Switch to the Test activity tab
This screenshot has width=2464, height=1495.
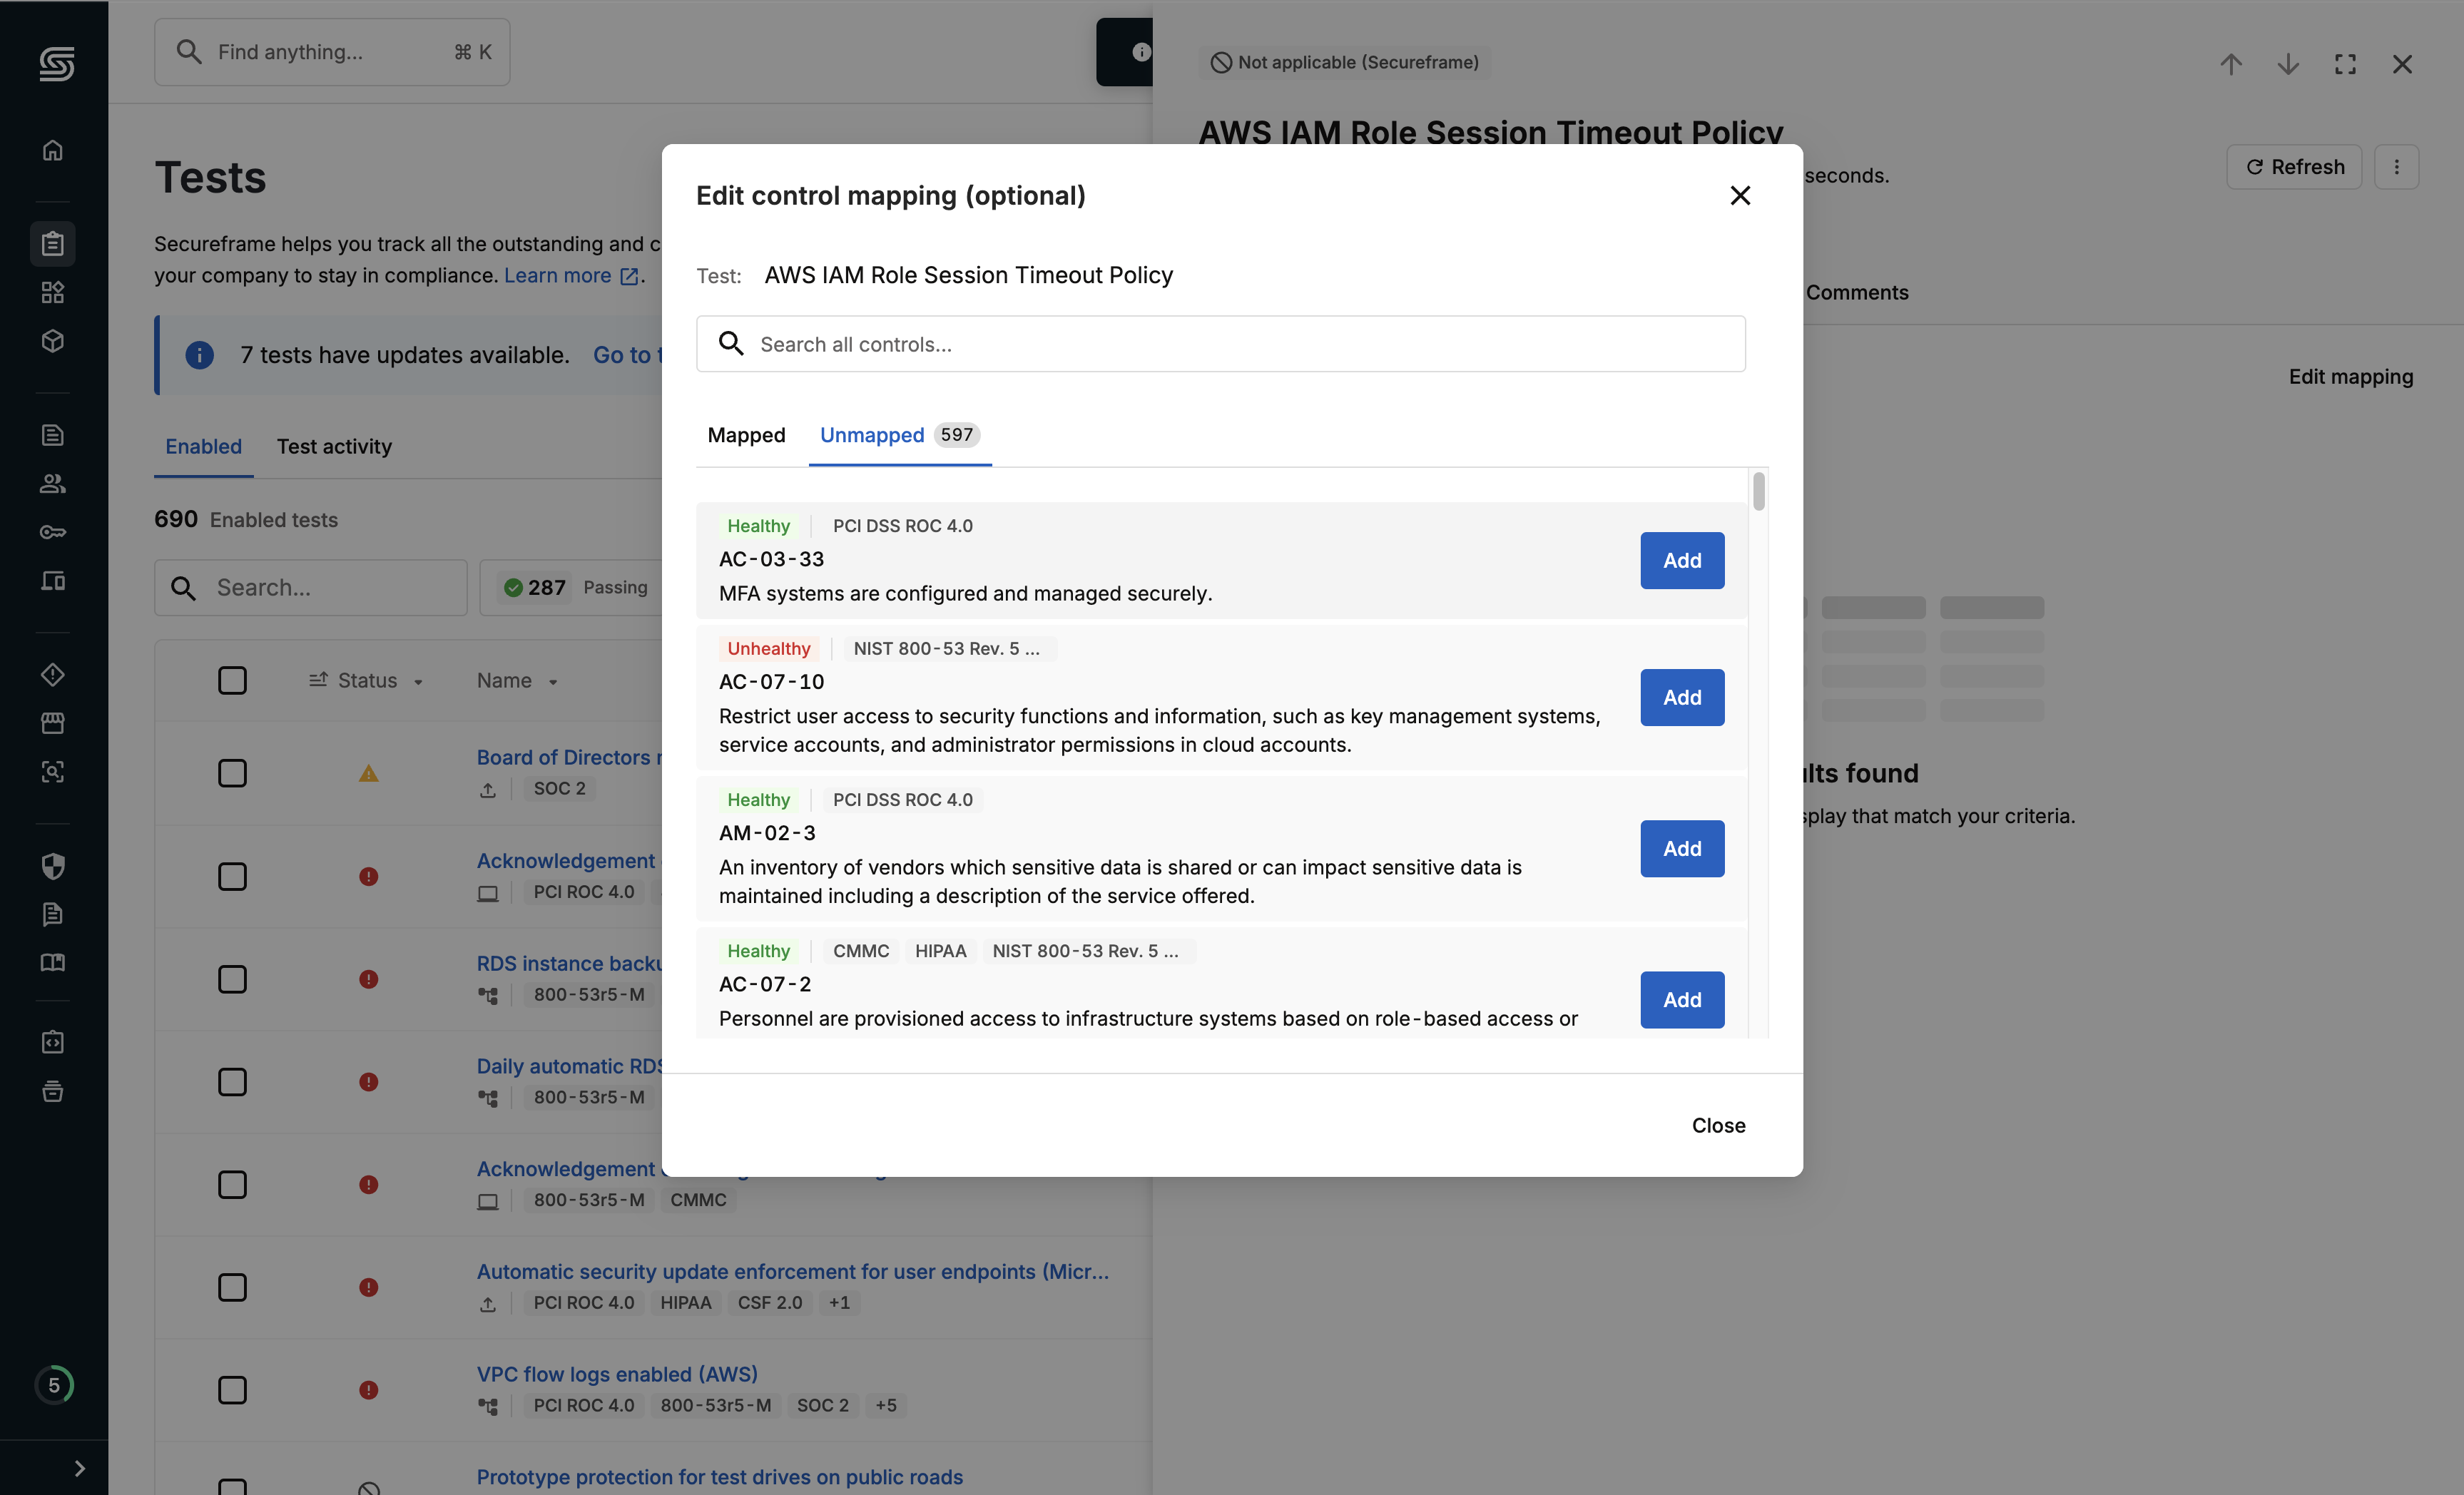pyautogui.click(x=334, y=447)
